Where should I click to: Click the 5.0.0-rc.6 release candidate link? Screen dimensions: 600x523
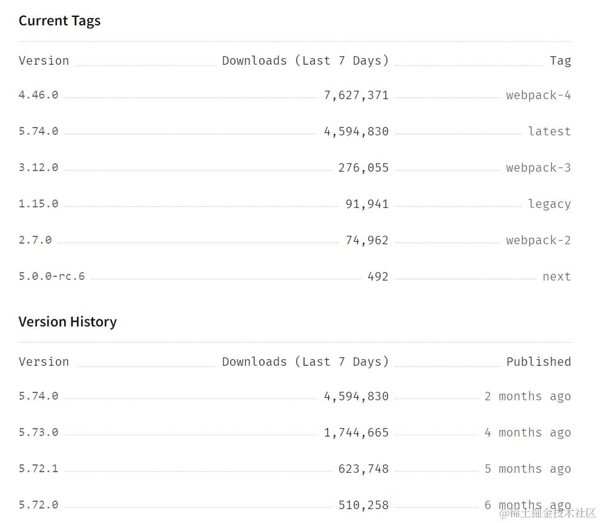coord(52,276)
